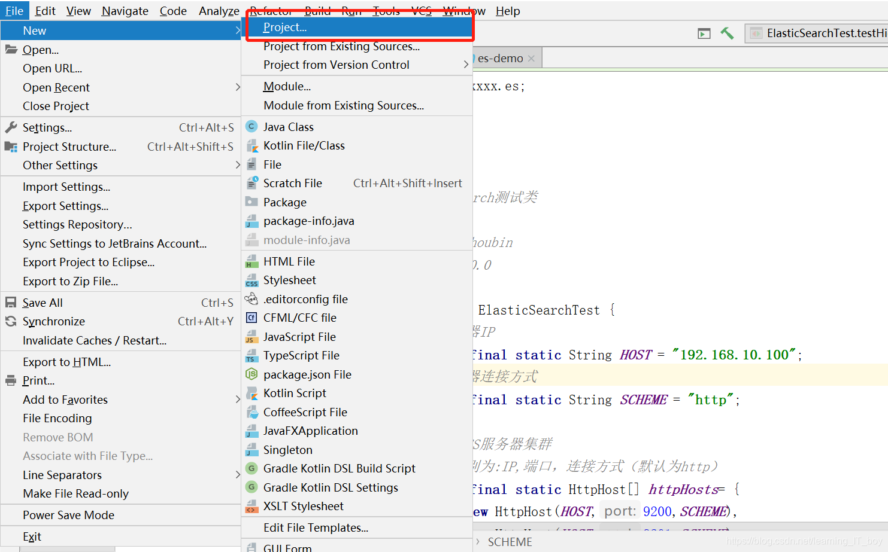
Task: Expand Project from Version Control arrow
Action: click(466, 65)
